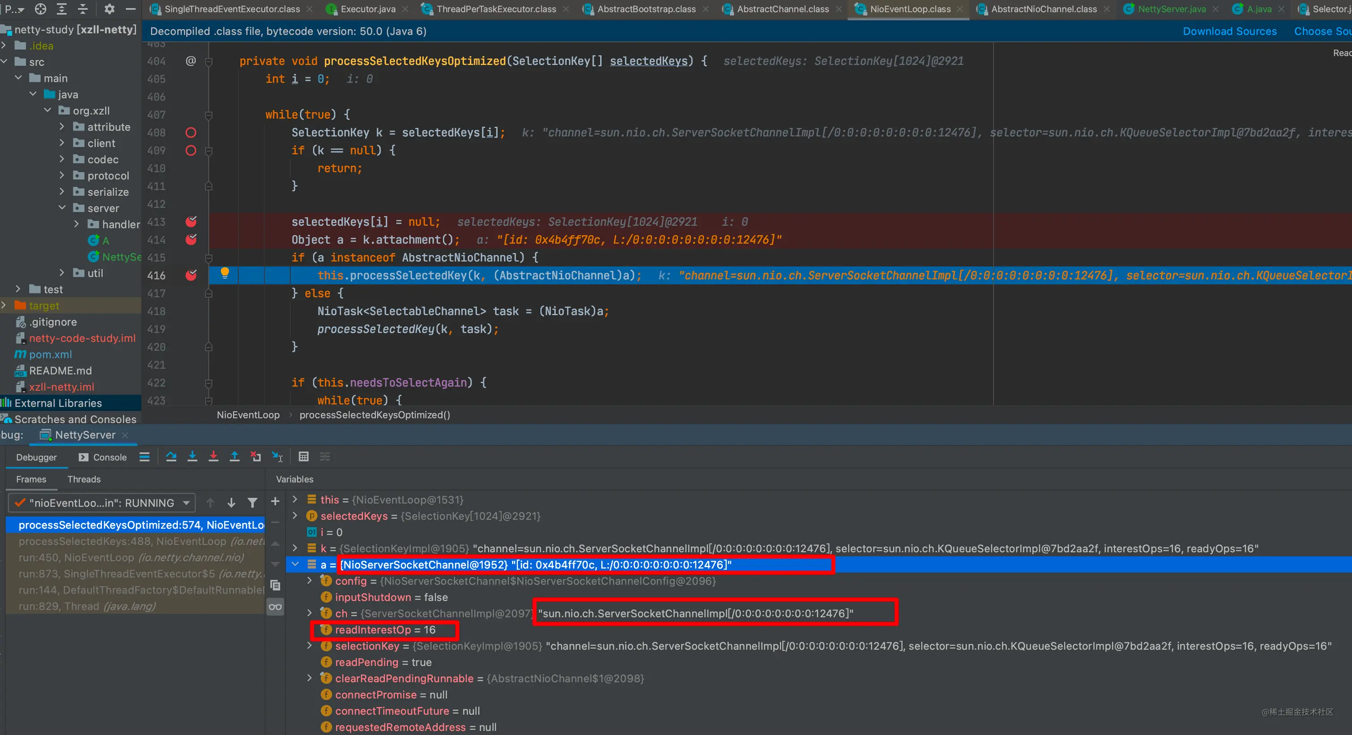Click Expand All in the Project panel
This screenshot has height=735, width=1352.
pos(61,9)
